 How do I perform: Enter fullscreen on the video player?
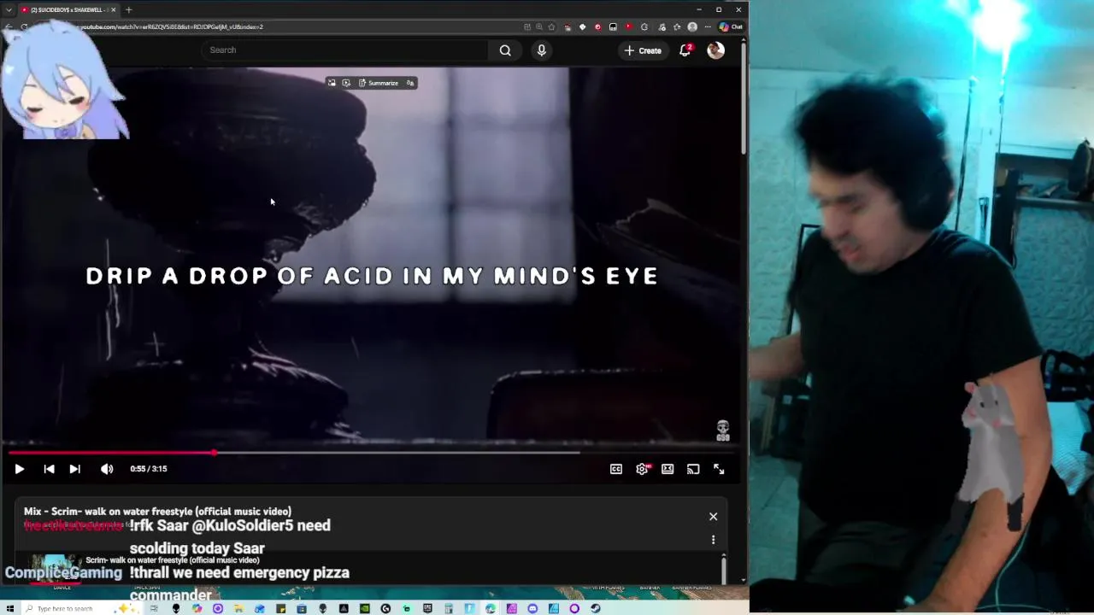[719, 469]
